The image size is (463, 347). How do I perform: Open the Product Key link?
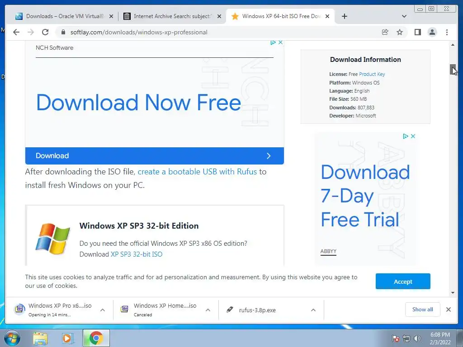372,74
